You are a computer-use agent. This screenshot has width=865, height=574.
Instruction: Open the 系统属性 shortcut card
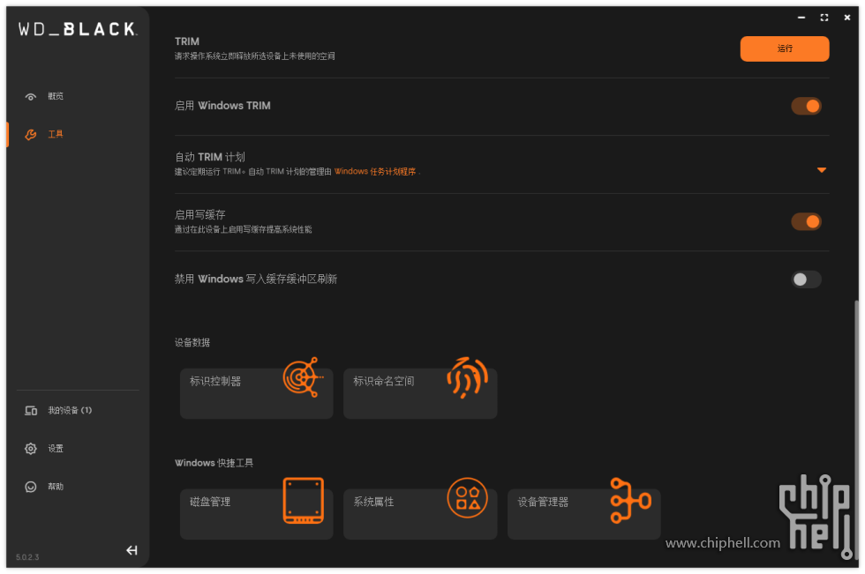tap(420, 514)
